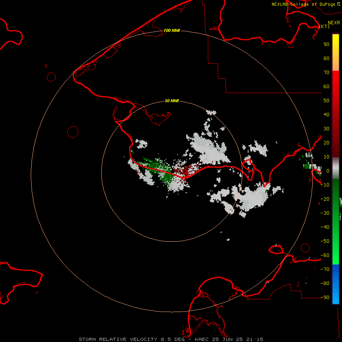The width and height of the screenshot is (342, 342).
Task: Select the 20 value on velocity scale
Action: click(326, 142)
